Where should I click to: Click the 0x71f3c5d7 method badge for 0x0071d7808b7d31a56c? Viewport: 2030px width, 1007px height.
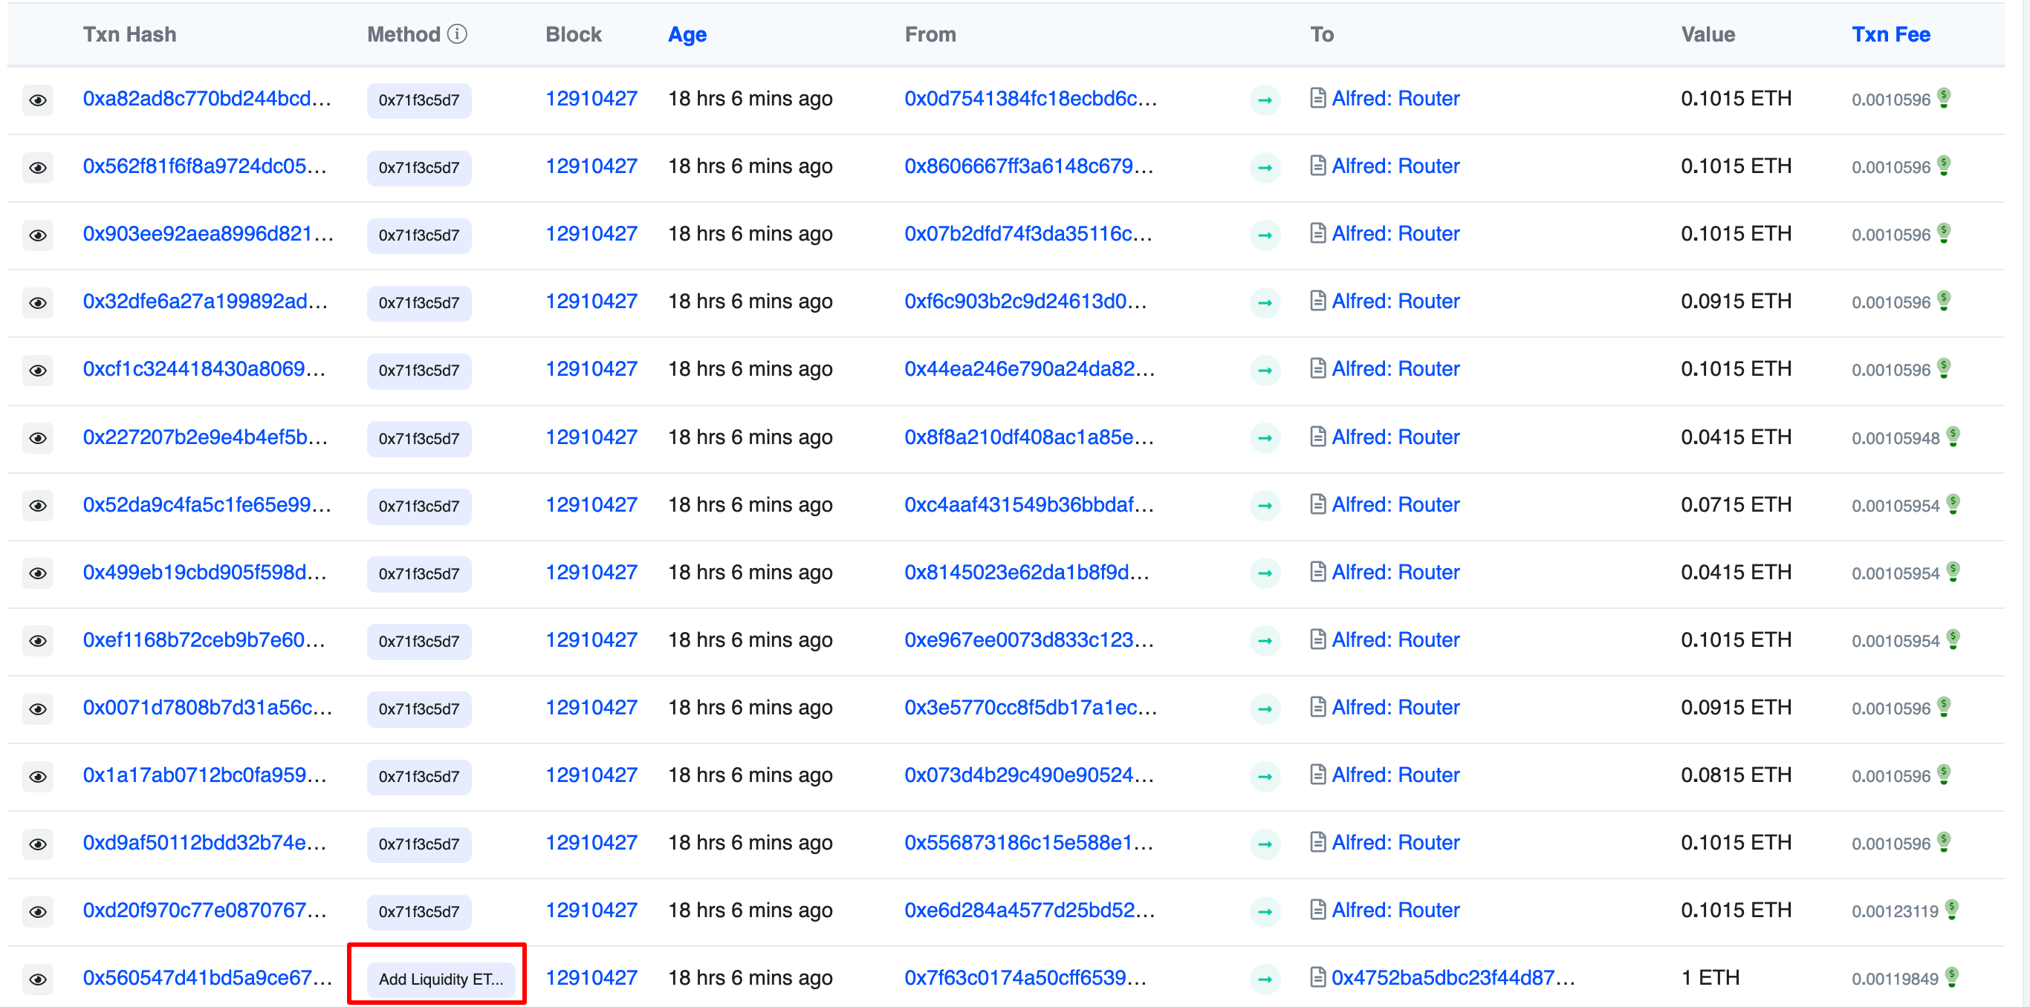coord(418,708)
